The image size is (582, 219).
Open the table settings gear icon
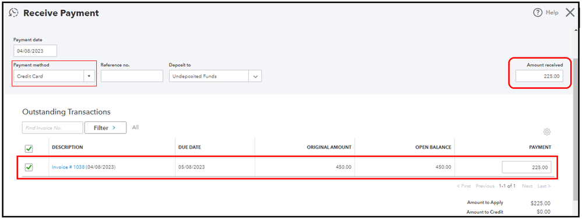(546, 132)
